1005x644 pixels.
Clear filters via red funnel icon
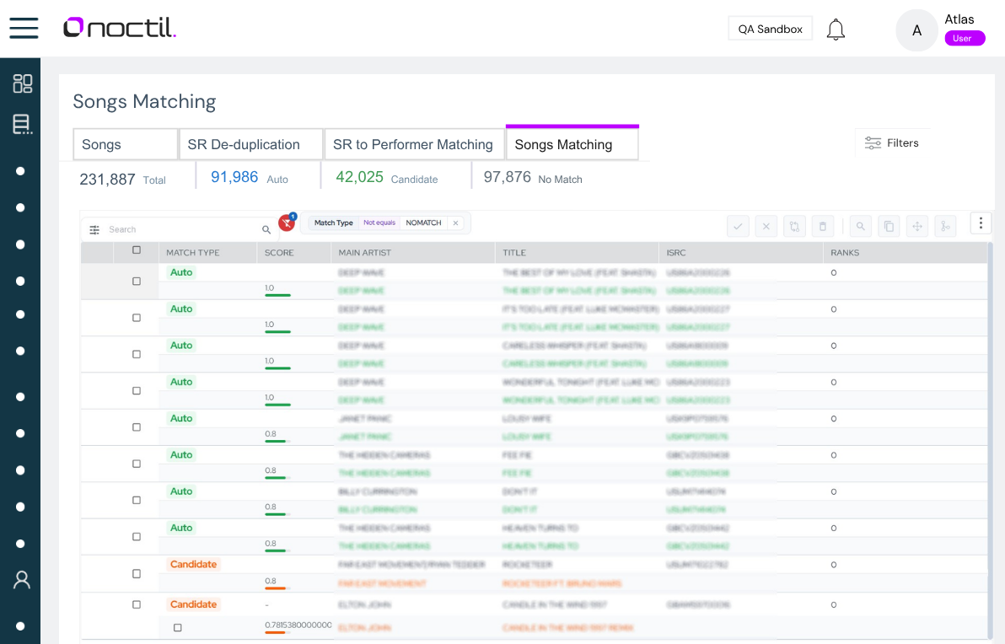point(287,223)
